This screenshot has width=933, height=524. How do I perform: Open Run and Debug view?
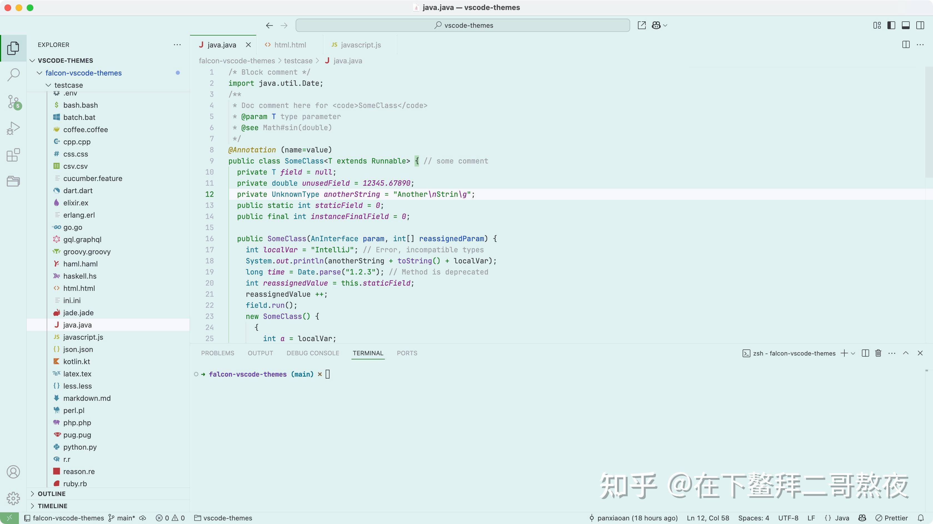pos(13,128)
